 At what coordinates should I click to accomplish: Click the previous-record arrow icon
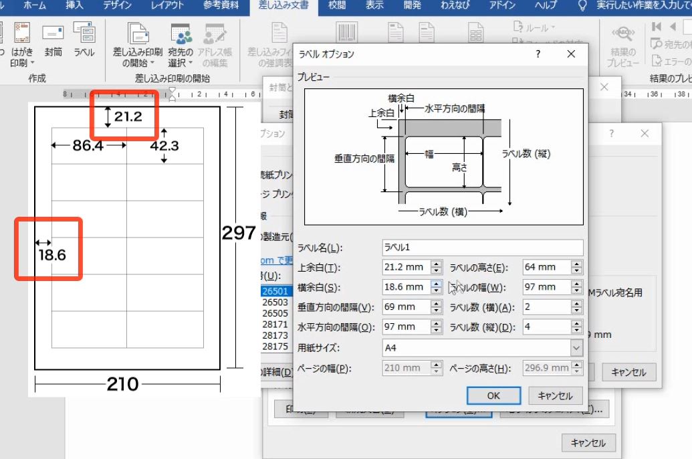(674, 26)
